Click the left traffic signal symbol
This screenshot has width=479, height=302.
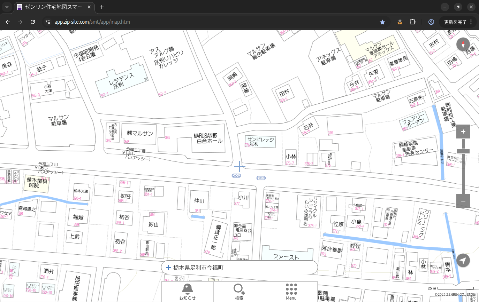[236, 176]
